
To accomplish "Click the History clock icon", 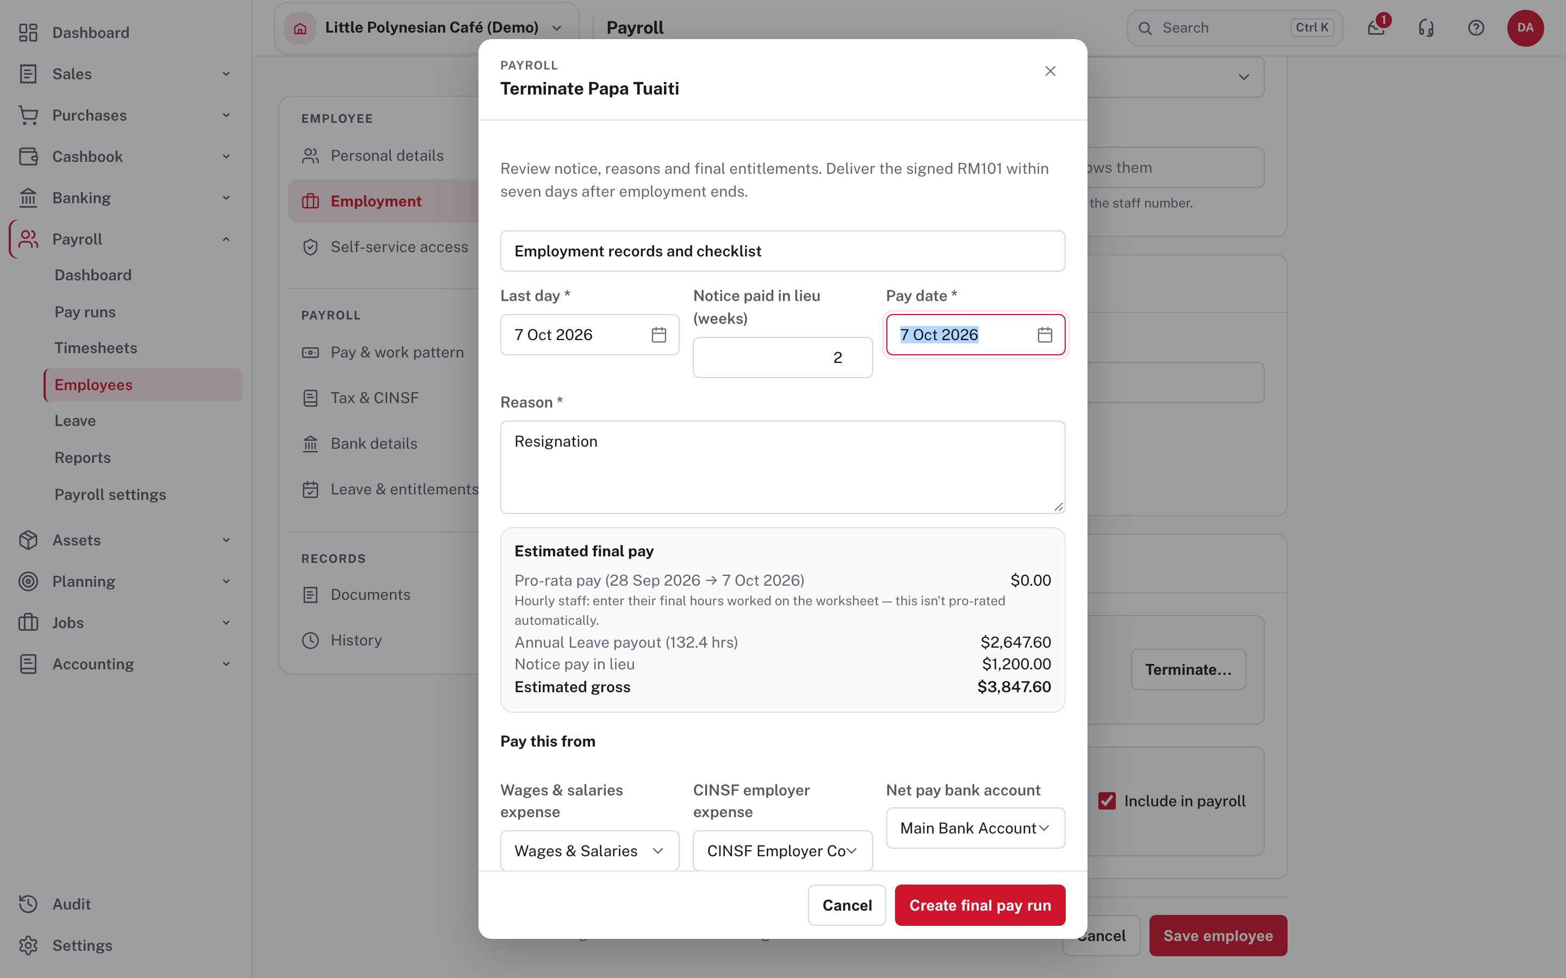I will [310, 641].
